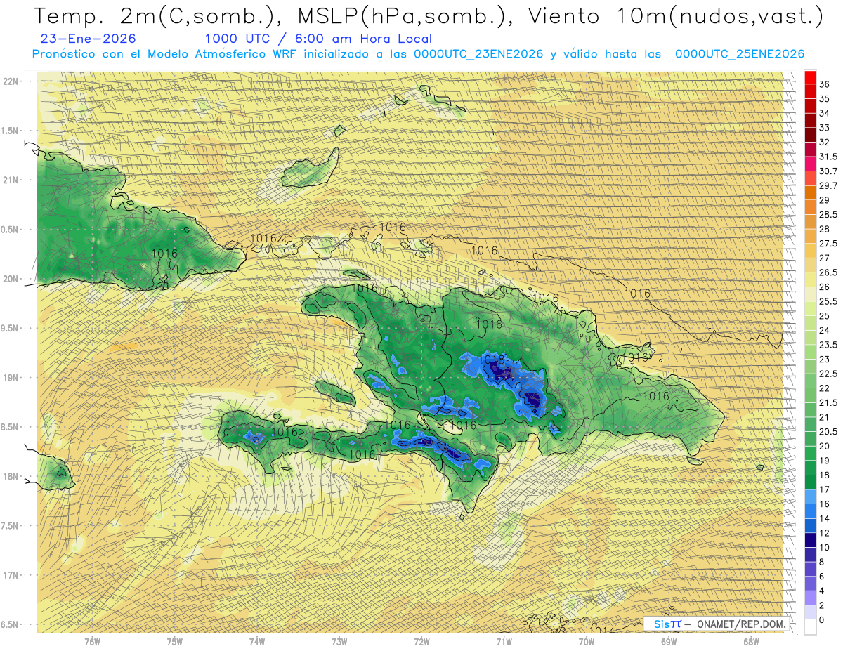
Task: Click the legend value "25.5"
Action: pyautogui.click(x=828, y=301)
